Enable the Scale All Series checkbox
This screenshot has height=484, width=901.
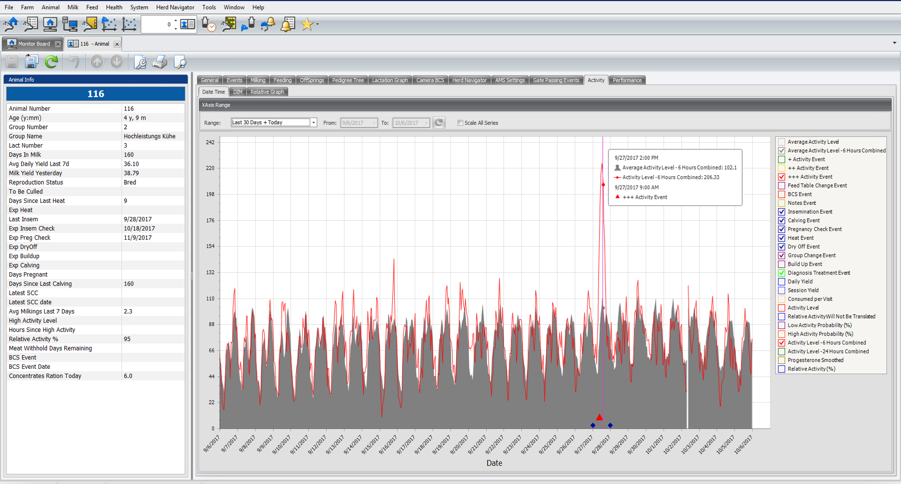460,123
